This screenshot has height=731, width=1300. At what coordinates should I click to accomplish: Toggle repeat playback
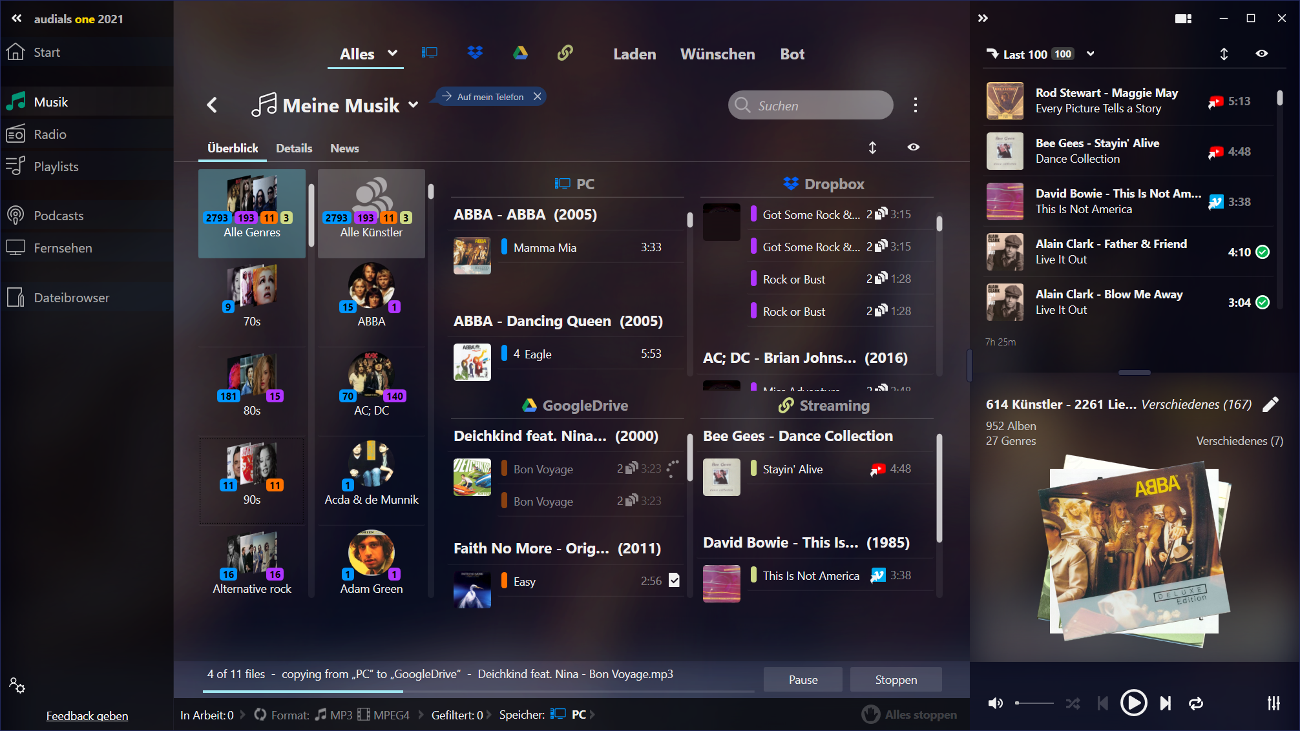tap(1196, 703)
